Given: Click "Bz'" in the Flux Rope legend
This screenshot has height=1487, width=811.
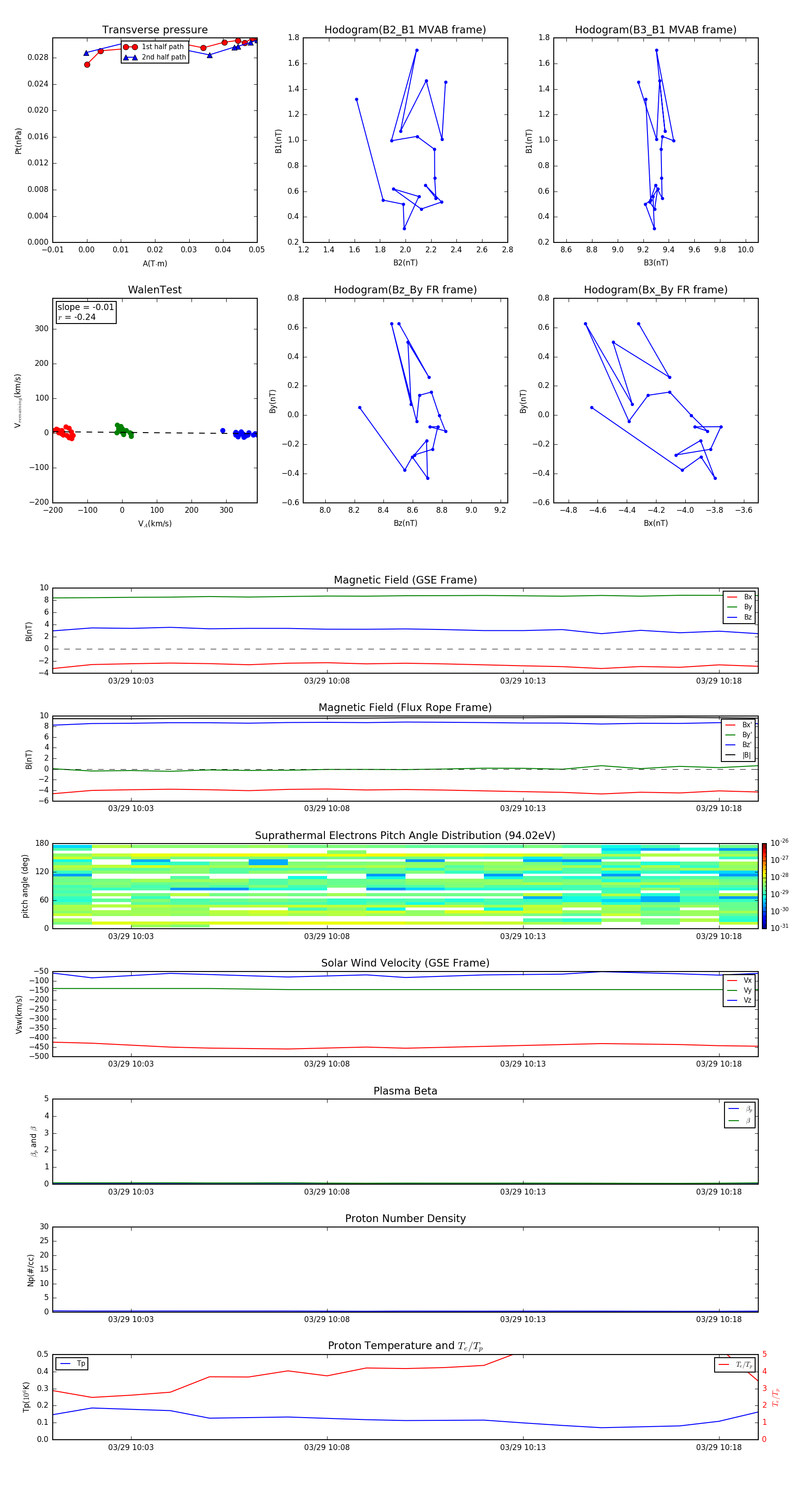Looking at the screenshot, I should 747,745.
